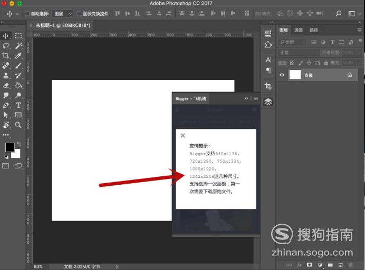Screen dimensions: 365x270
Task: Add a layer mask
Action: [310, 265]
